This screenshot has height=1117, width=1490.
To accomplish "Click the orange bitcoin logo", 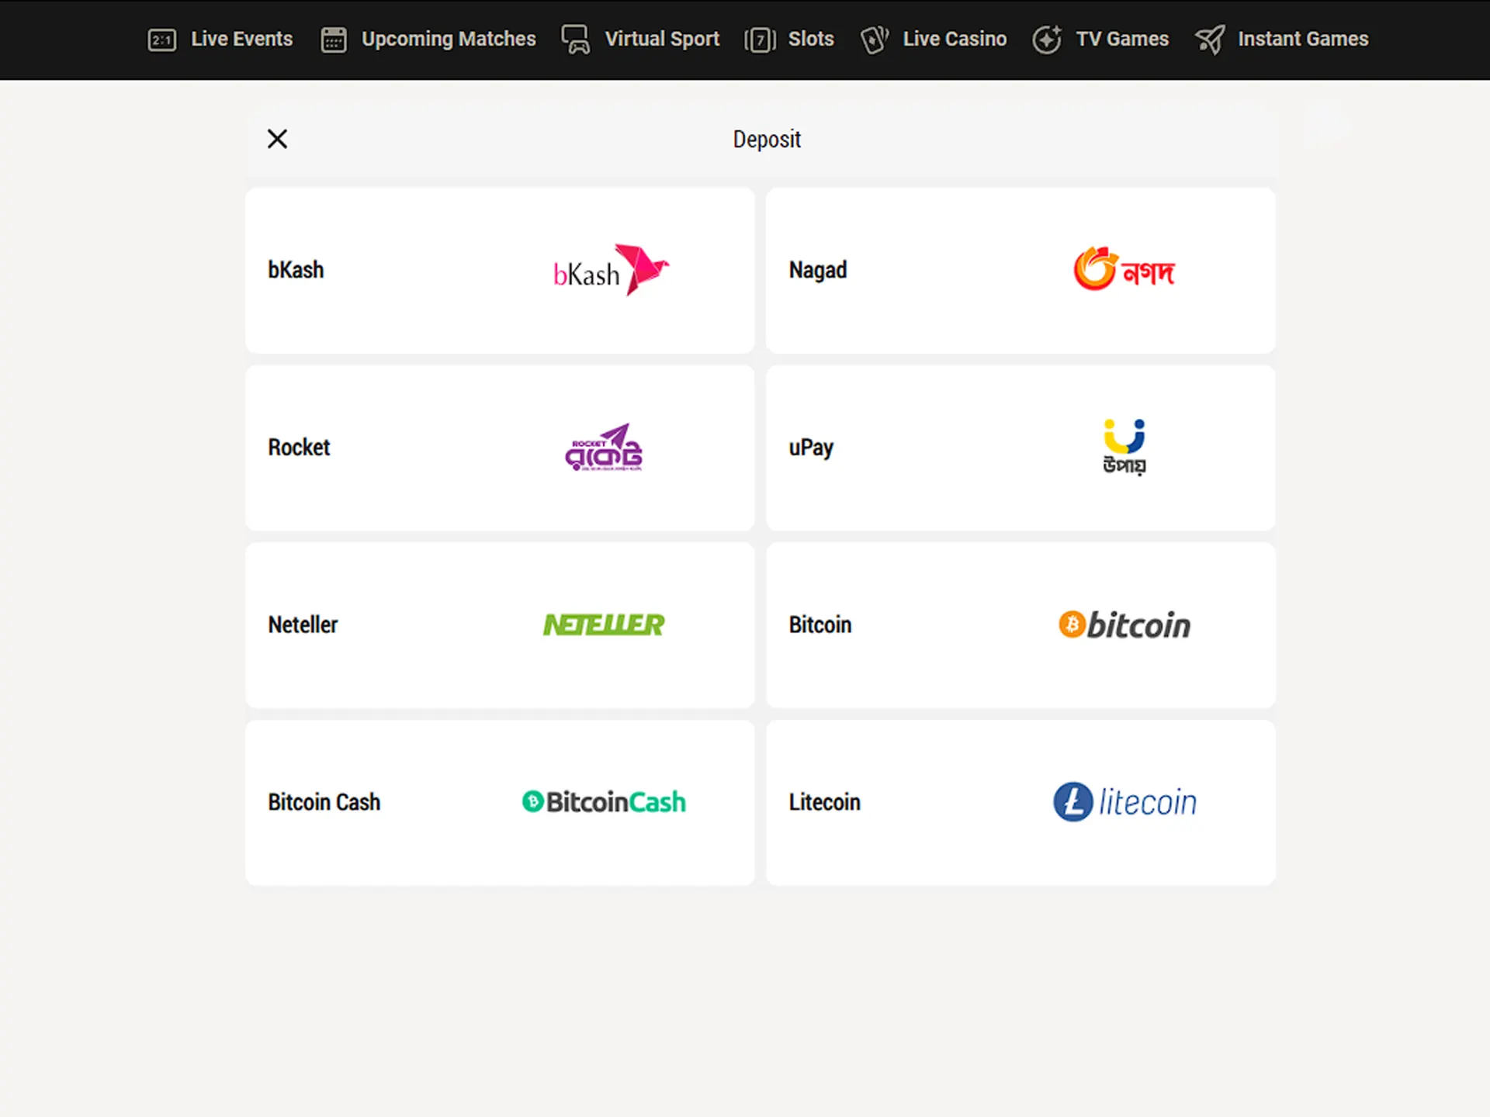I will (1124, 624).
